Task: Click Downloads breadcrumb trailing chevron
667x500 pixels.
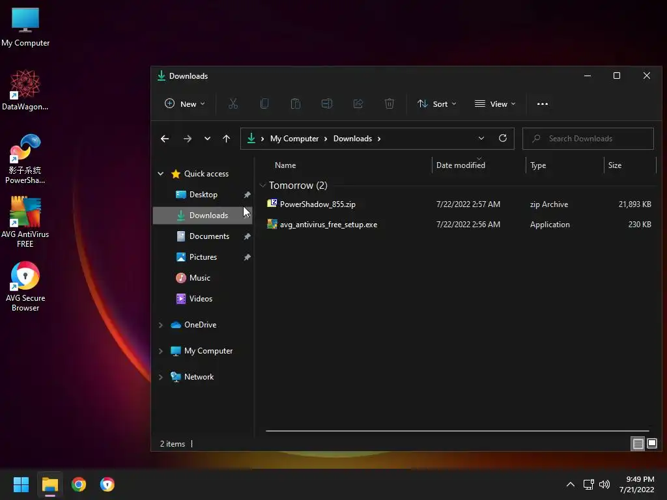Action: click(x=379, y=139)
